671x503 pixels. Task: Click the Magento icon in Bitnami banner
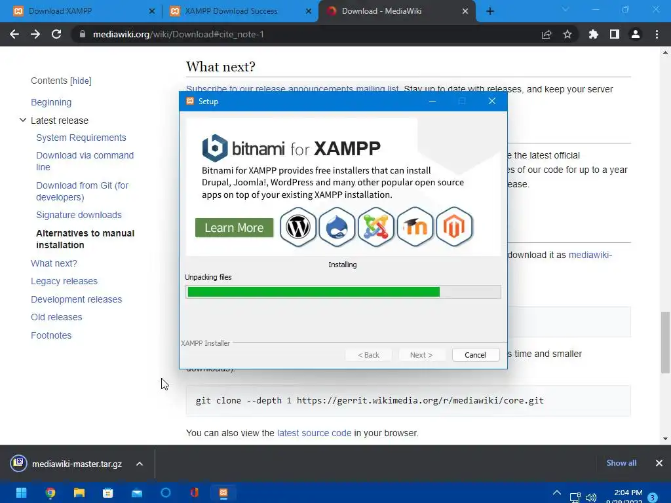(x=454, y=227)
